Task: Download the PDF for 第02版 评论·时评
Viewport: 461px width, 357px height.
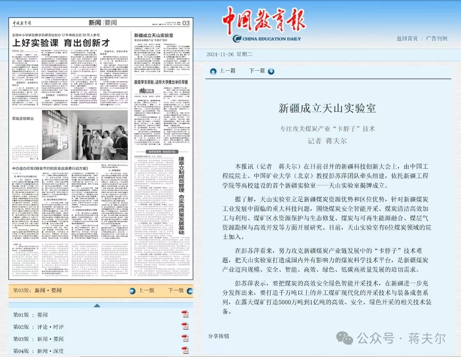Action: click(x=185, y=326)
